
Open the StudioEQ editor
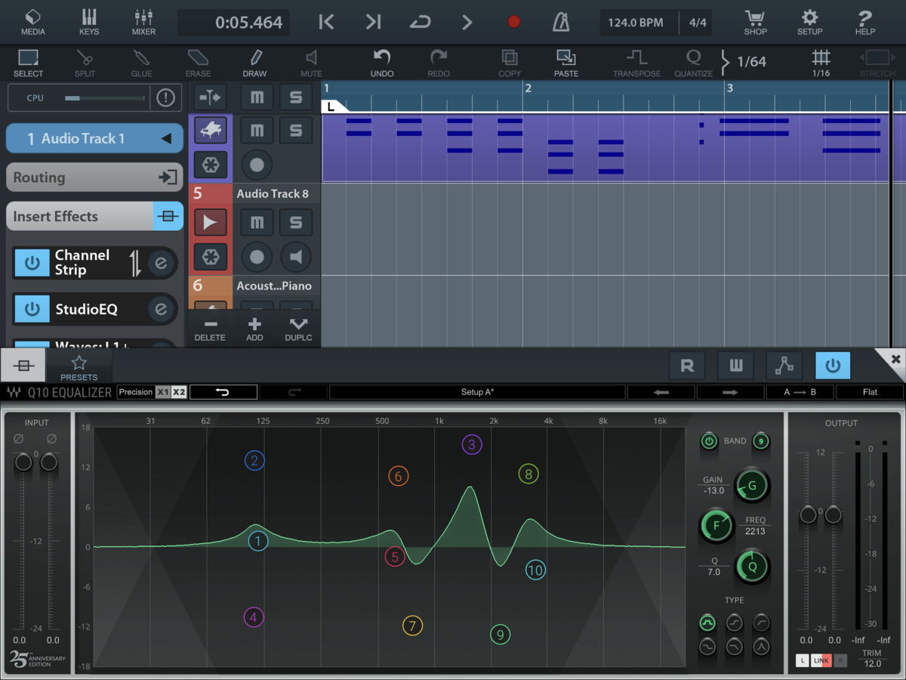[161, 309]
